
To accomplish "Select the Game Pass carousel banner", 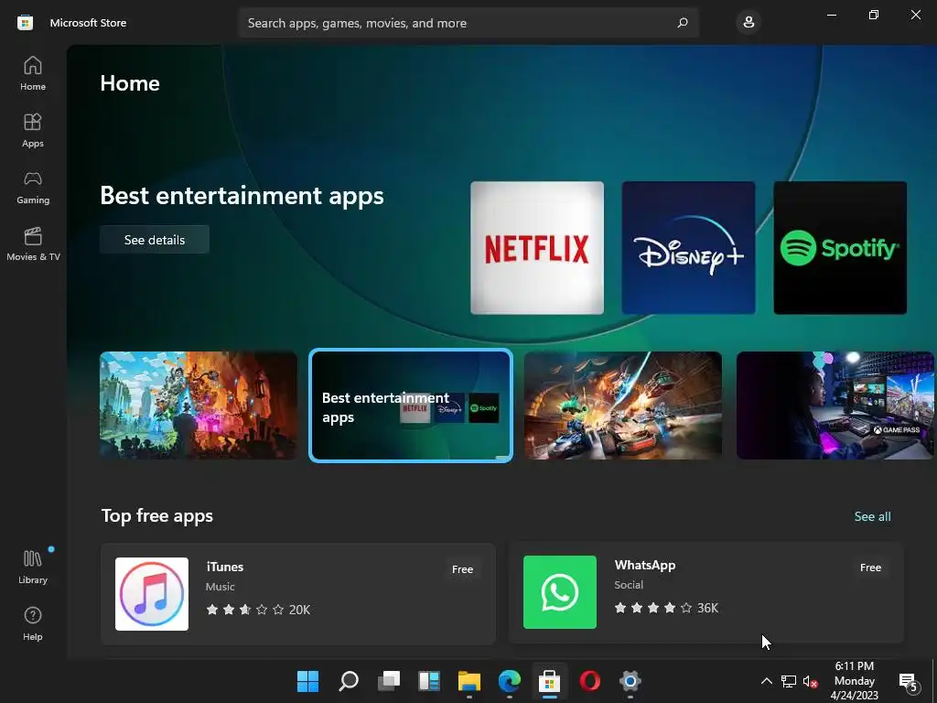I will [x=835, y=406].
